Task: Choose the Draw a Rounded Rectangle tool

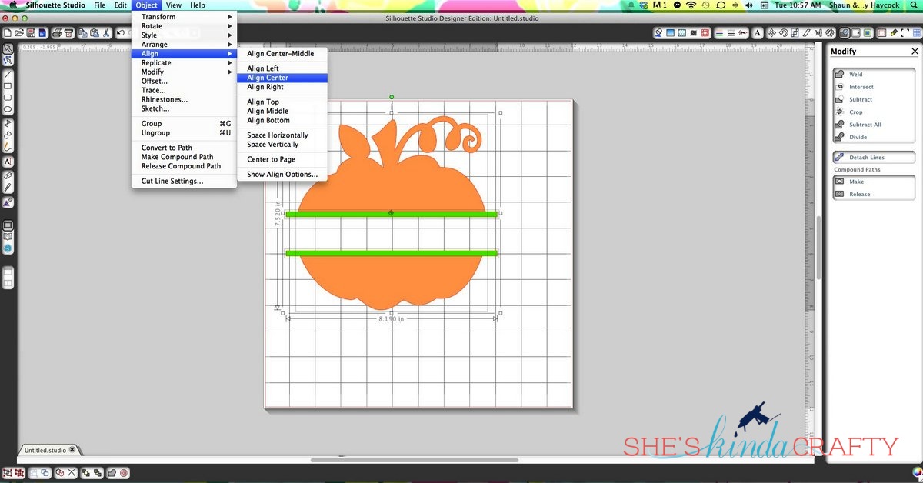Action: [8, 98]
